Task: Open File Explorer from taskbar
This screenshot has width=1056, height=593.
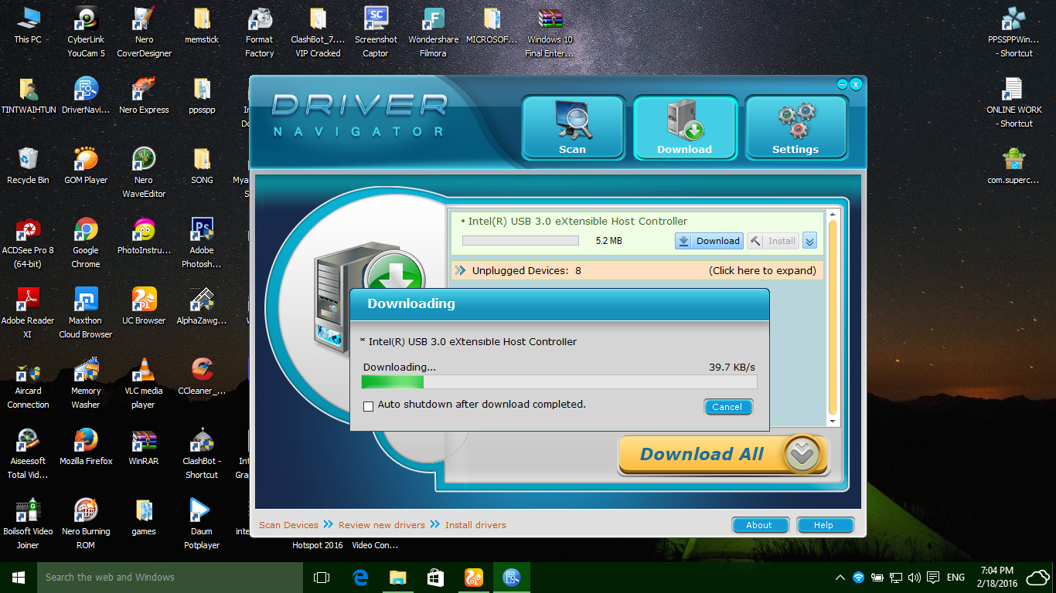Action: point(397,577)
